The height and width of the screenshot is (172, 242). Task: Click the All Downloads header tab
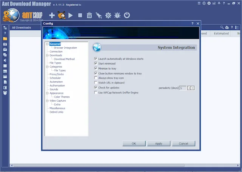coord(22,28)
